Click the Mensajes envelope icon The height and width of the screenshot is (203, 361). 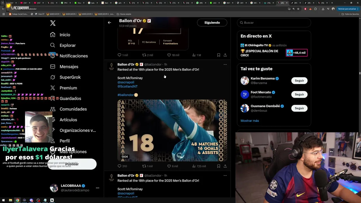pos(53,67)
